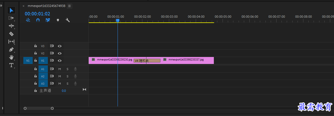
Task: Click left handle of zoom scrollbar
Action: tap(25, 108)
